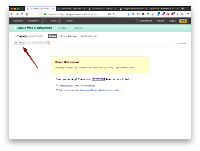Open the Account link
The image size is (200, 151).
click(161, 21)
